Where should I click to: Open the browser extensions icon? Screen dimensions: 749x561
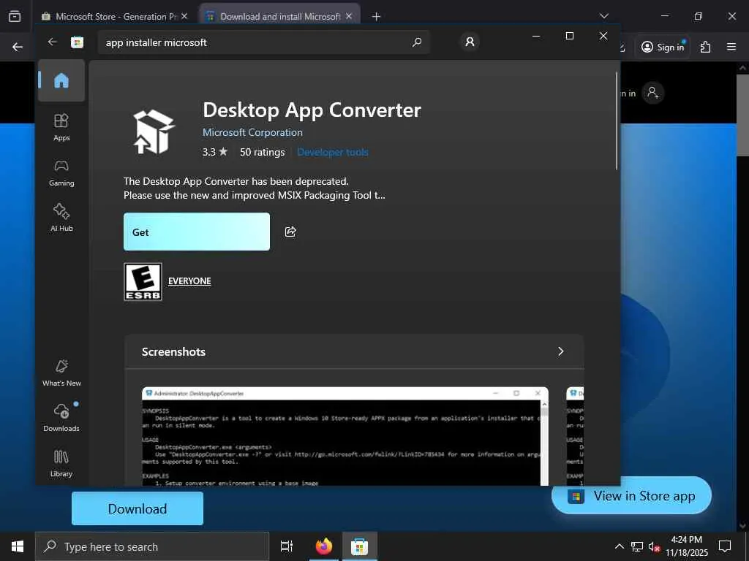705,47
